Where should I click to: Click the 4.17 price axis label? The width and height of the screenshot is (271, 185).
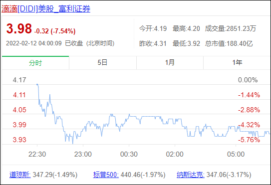click(x=19, y=80)
